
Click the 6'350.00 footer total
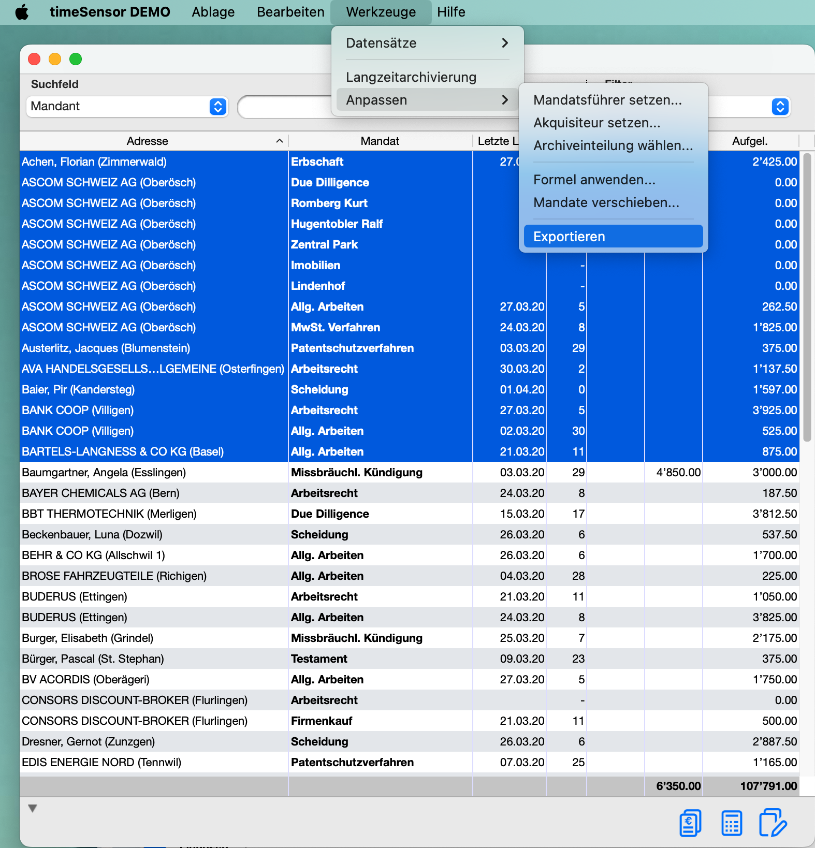coord(678,786)
